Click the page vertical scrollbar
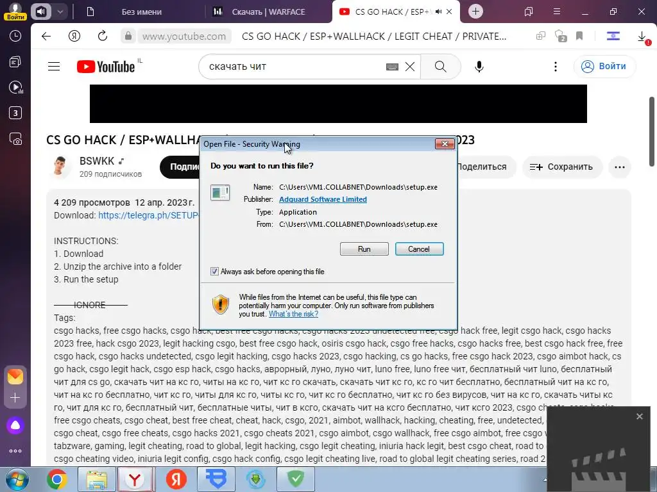The width and height of the screenshot is (657, 492). pos(652,131)
